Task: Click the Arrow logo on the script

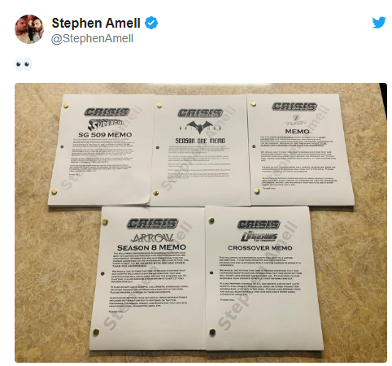Action: pyautogui.click(x=152, y=238)
